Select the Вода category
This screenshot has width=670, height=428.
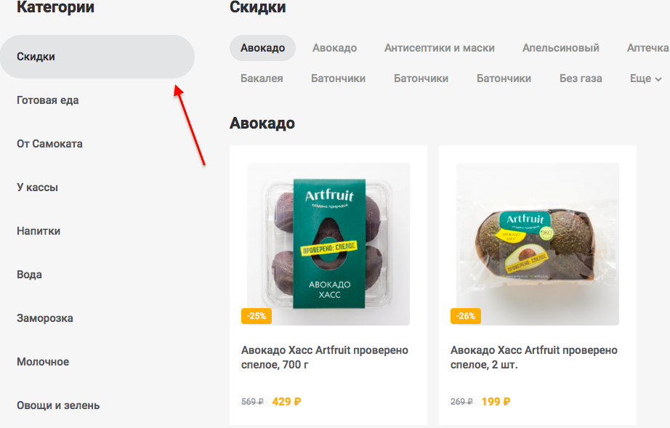(29, 275)
